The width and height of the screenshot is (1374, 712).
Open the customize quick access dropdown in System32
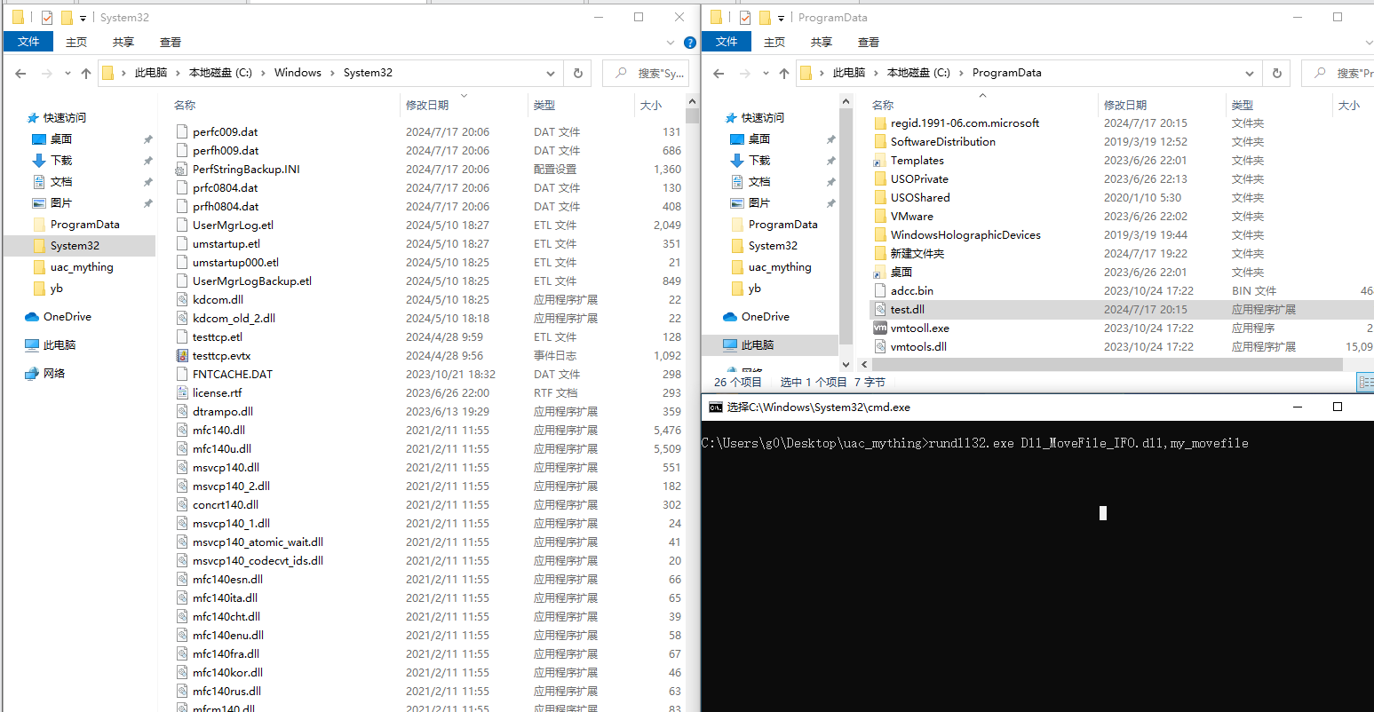click(83, 18)
